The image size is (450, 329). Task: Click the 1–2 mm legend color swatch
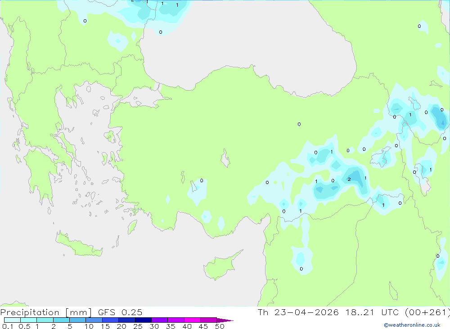(x=45, y=320)
